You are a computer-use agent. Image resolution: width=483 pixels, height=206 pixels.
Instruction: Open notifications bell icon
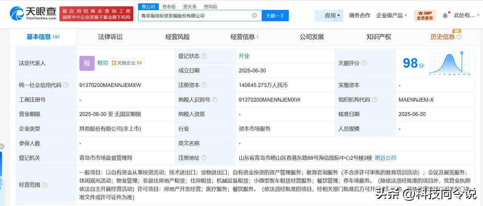(x=445, y=15)
